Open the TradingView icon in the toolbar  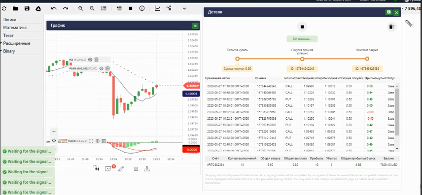click(x=169, y=8)
